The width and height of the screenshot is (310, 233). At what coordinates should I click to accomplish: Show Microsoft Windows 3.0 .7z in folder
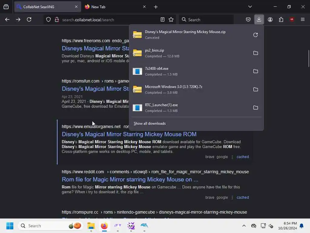coord(256,89)
